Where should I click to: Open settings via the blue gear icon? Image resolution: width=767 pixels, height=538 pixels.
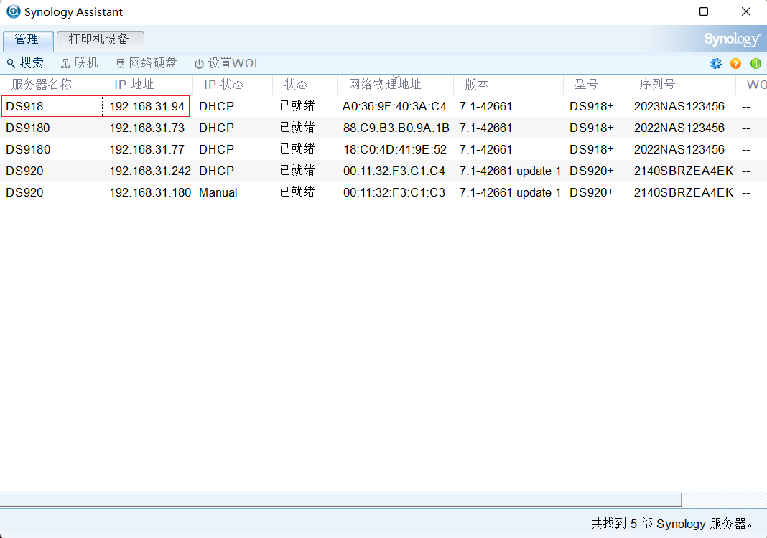pos(716,63)
